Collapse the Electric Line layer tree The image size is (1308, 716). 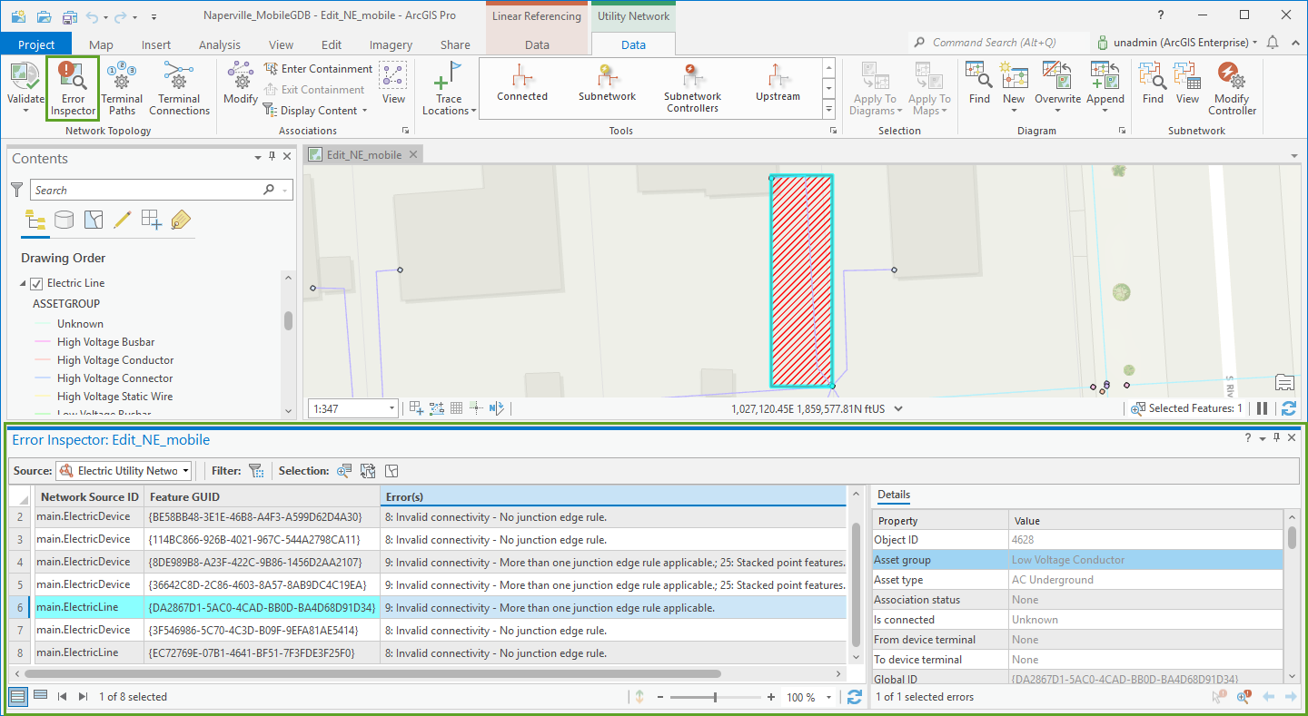(23, 283)
